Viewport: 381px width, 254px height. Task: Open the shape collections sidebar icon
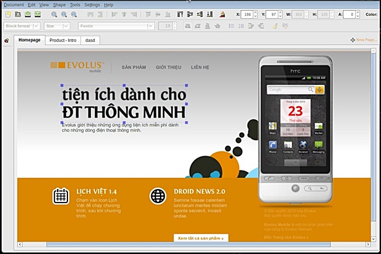[6, 41]
